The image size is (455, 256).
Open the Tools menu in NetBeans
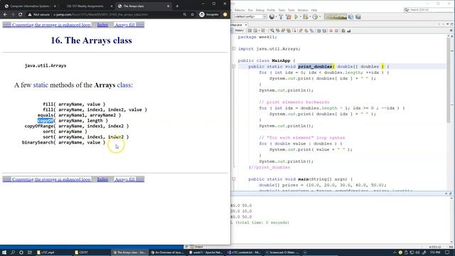[291, 10]
